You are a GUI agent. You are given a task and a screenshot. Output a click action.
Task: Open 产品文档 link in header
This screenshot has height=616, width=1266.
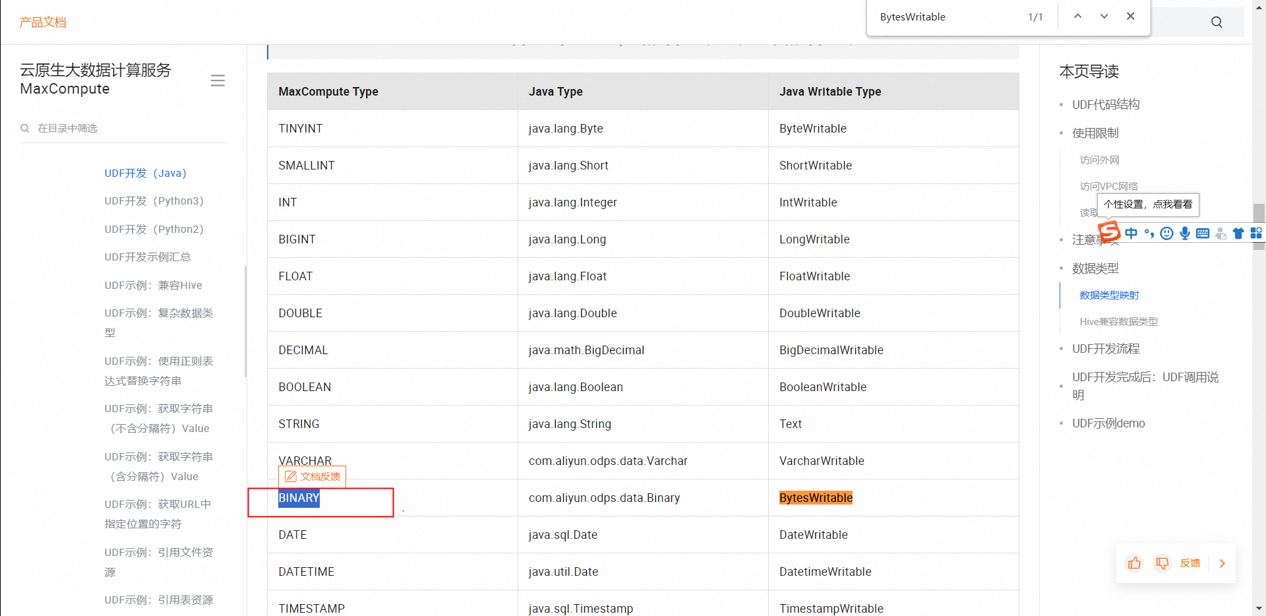43,22
